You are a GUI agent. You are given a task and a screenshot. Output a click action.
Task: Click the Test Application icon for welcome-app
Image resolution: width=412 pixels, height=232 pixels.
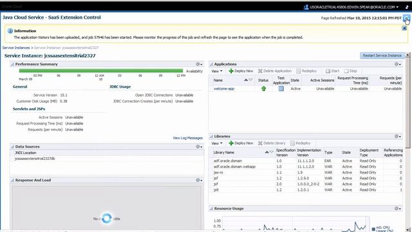click(281, 89)
